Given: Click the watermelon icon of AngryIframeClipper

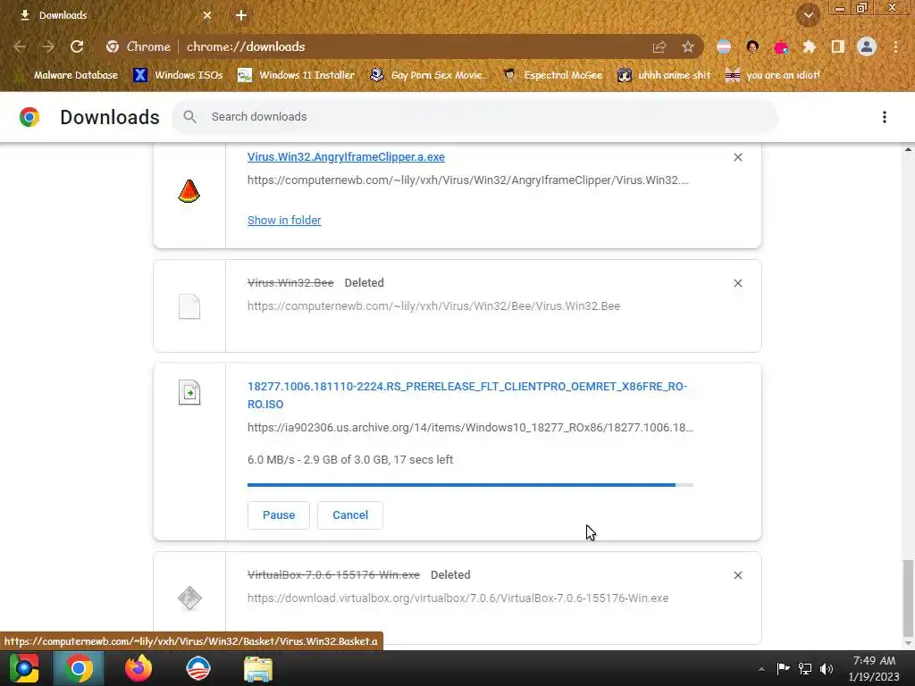Looking at the screenshot, I should pyautogui.click(x=189, y=191).
